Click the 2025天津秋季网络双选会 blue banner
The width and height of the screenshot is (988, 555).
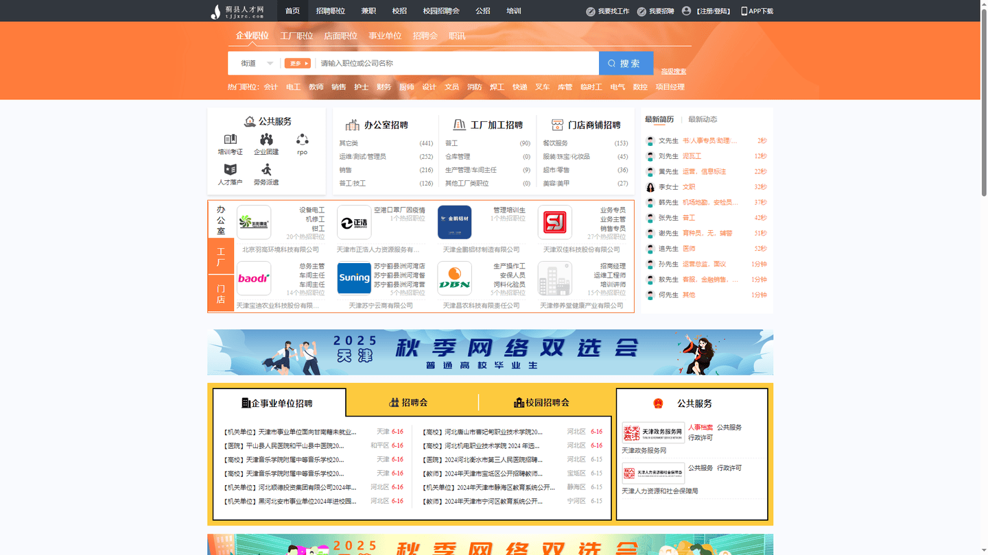click(x=490, y=352)
